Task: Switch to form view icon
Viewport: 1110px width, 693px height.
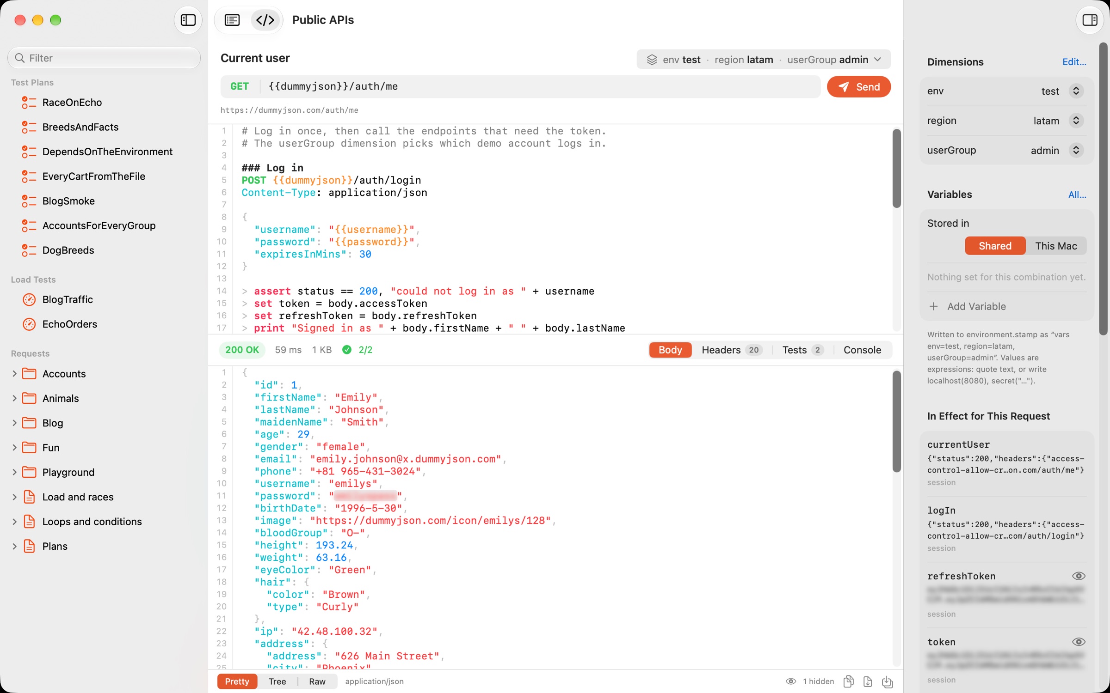Action: click(232, 20)
